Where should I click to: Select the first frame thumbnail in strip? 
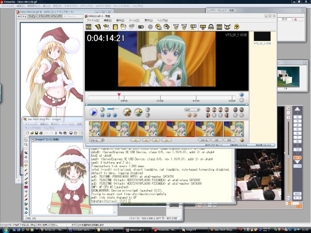pyautogui.click(x=99, y=129)
